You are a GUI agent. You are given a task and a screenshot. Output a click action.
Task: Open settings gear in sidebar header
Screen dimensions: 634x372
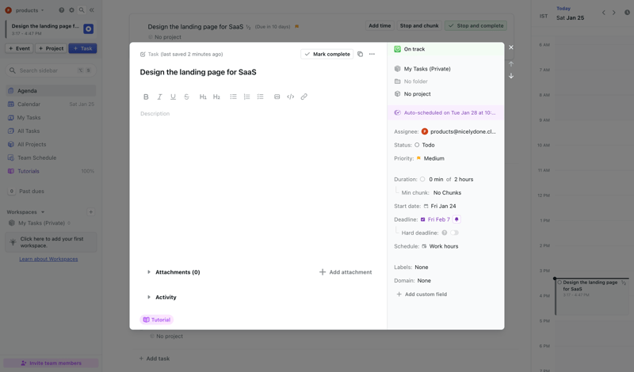coord(71,10)
